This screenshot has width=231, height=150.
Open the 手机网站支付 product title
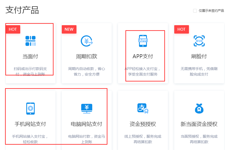point(30,124)
